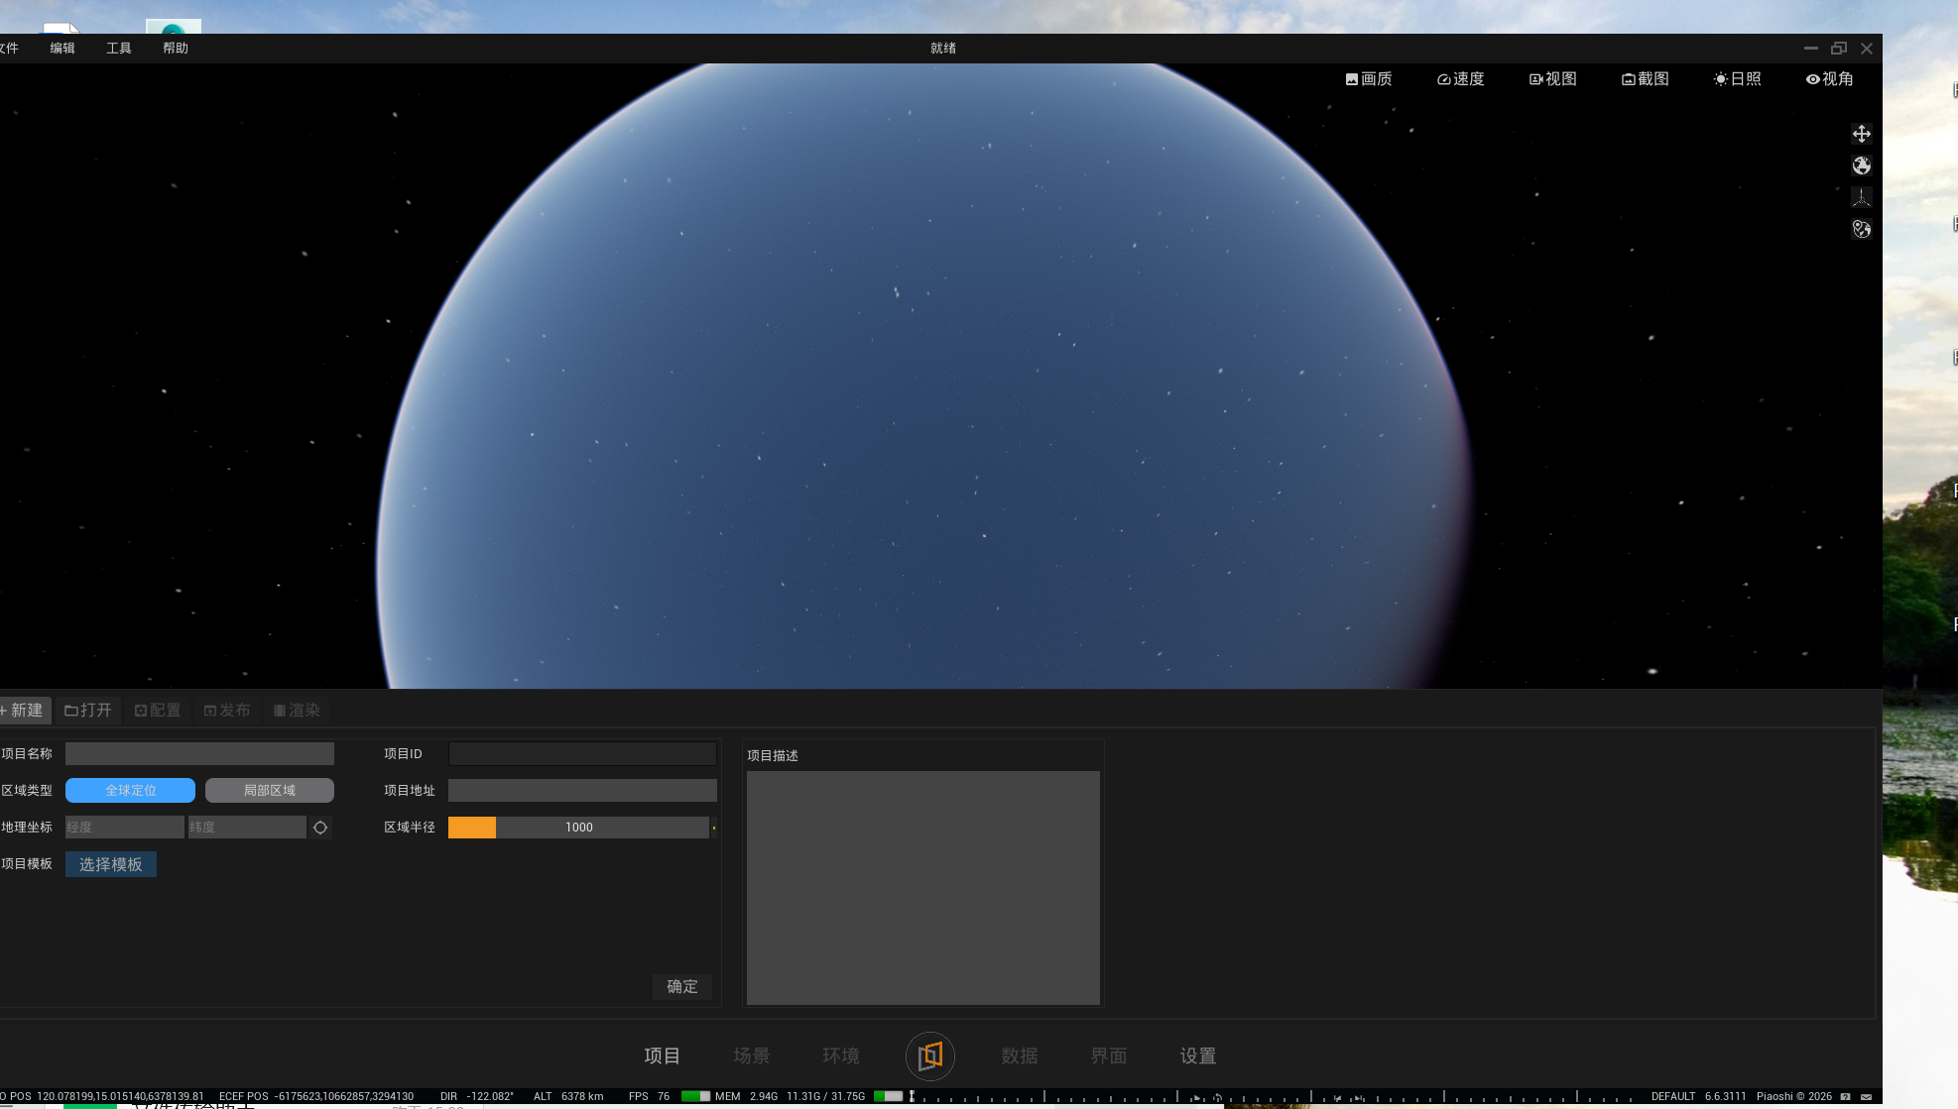Viewport: 1958px width, 1109px height.
Task: Click the envelope icon in status bar
Action: click(x=1867, y=1097)
